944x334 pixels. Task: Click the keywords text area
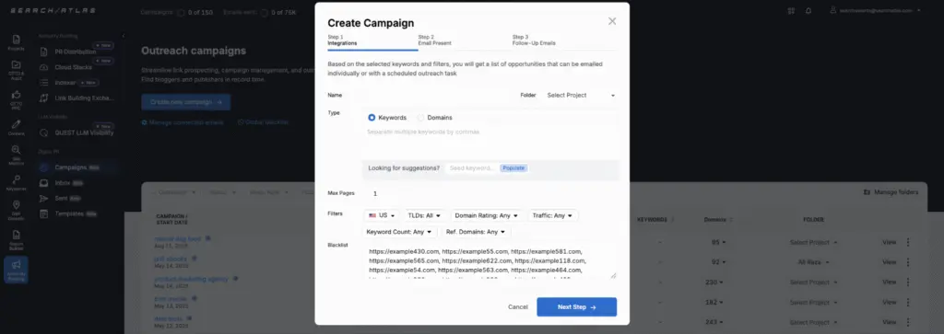click(490, 142)
